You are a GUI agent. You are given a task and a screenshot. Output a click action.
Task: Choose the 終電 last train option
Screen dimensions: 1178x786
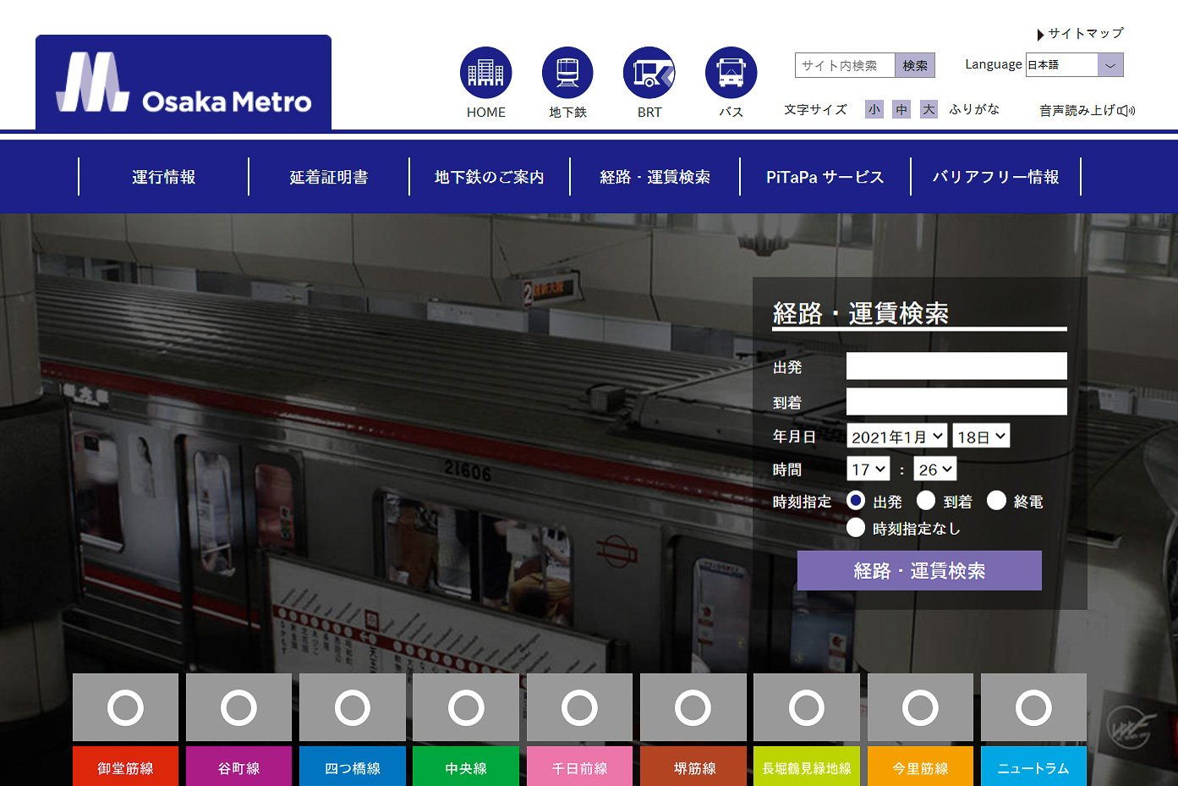click(x=997, y=501)
